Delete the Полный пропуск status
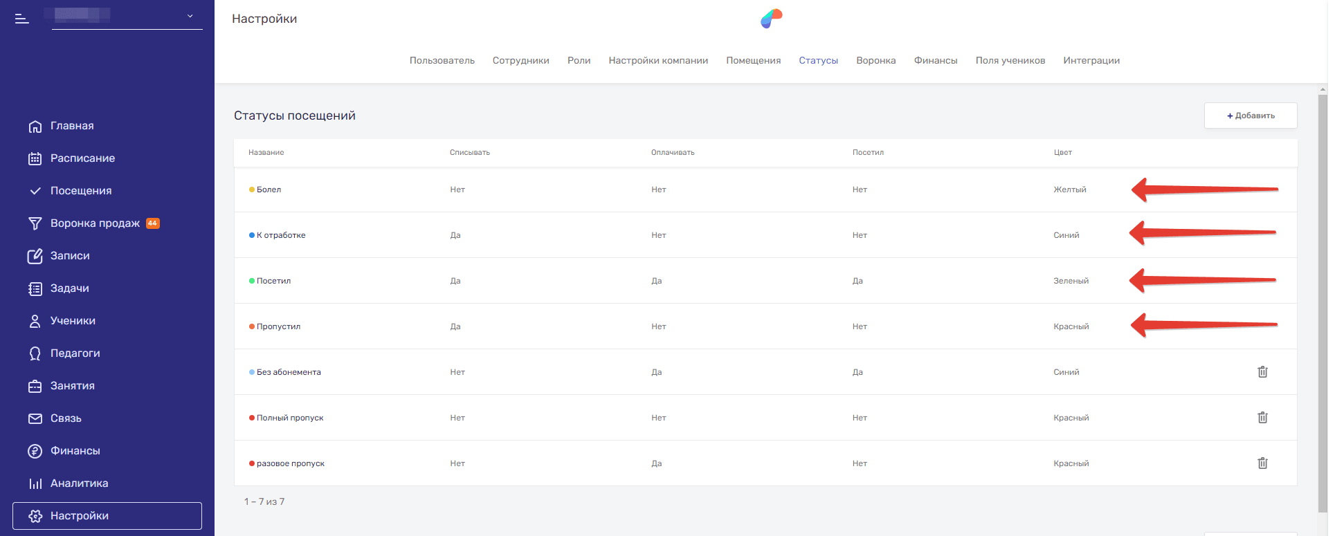This screenshot has width=1335, height=536. pyautogui.click(x=1262, y=418)
